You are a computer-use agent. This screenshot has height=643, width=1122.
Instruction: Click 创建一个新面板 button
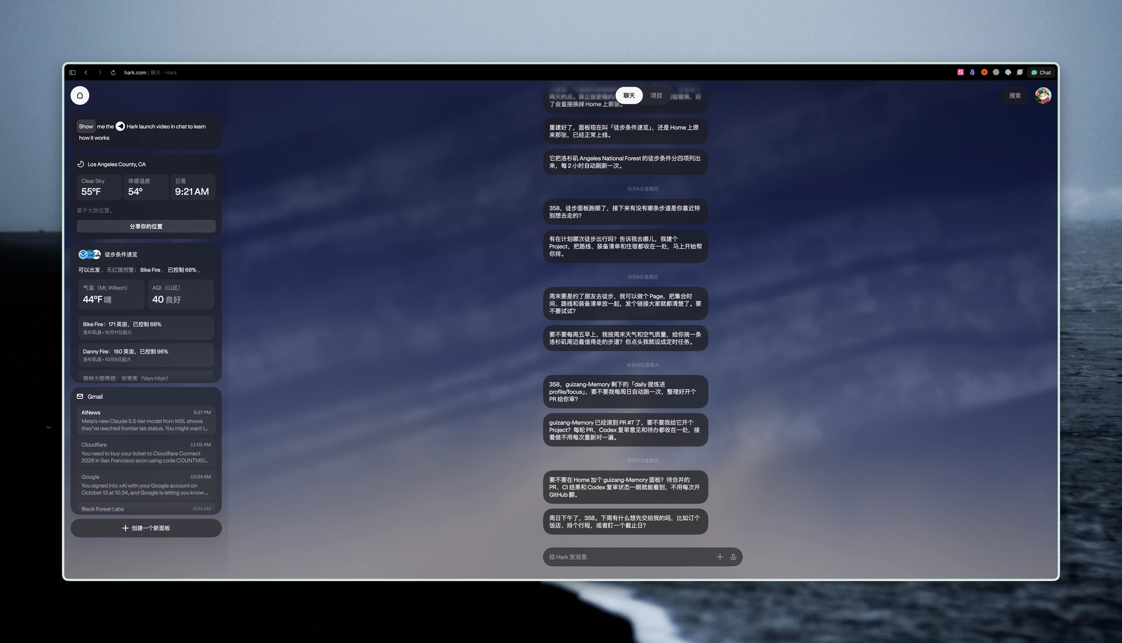click(146, 528)
